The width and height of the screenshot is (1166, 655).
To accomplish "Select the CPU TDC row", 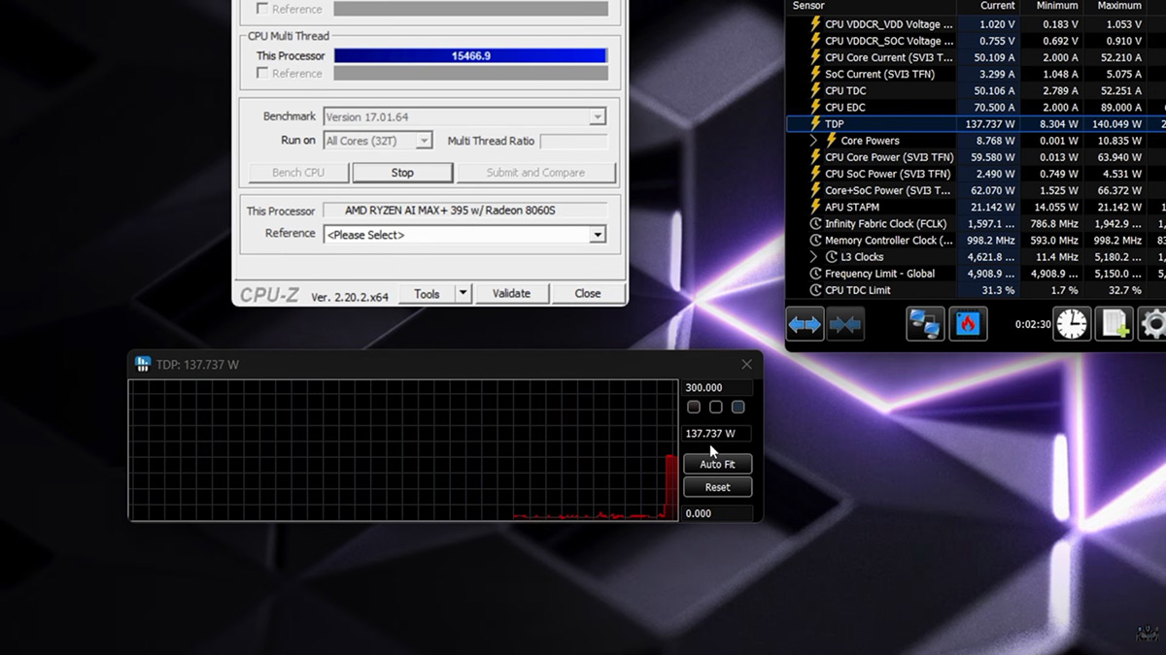I will coord(976,90).
